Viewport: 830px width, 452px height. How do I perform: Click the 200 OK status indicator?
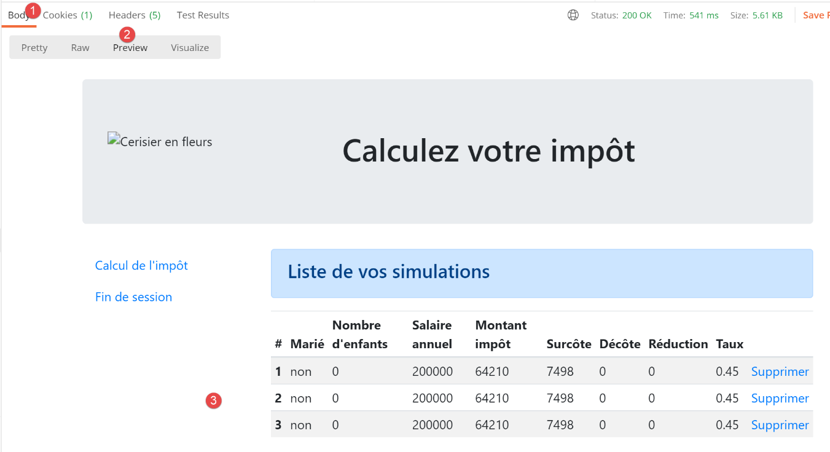(636, 15)
